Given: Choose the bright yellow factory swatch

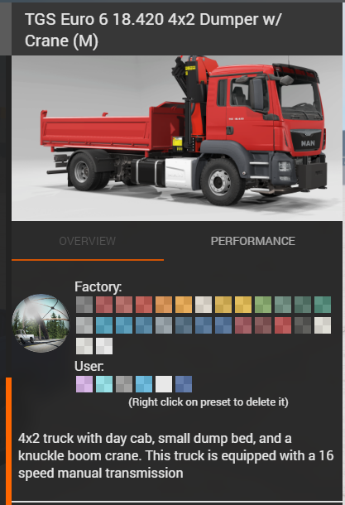Looking at the screenshot, I should 243,305.
